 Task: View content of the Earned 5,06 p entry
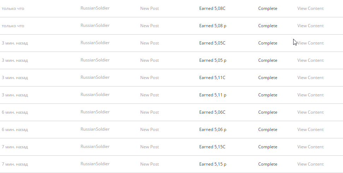310,130
